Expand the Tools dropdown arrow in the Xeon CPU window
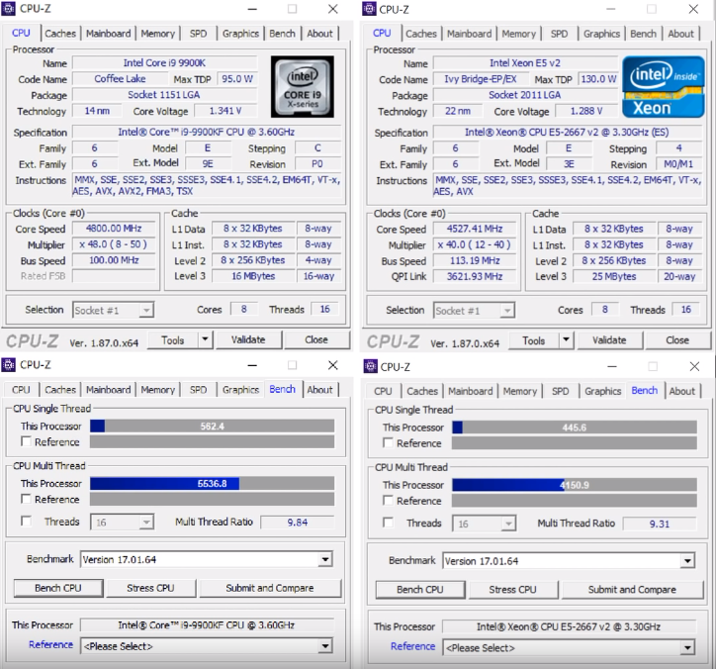This screenshot has height=669, width=716. pyautogui.click(x=567, y=340)
